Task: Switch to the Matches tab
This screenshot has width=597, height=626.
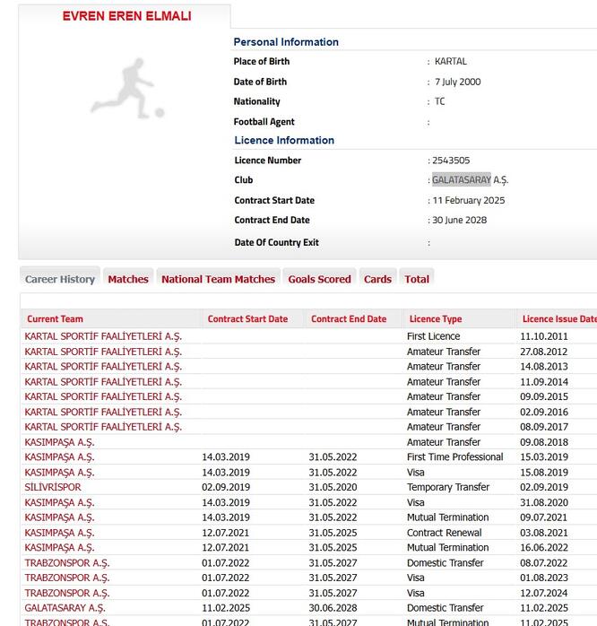Action: coord(128,279)
